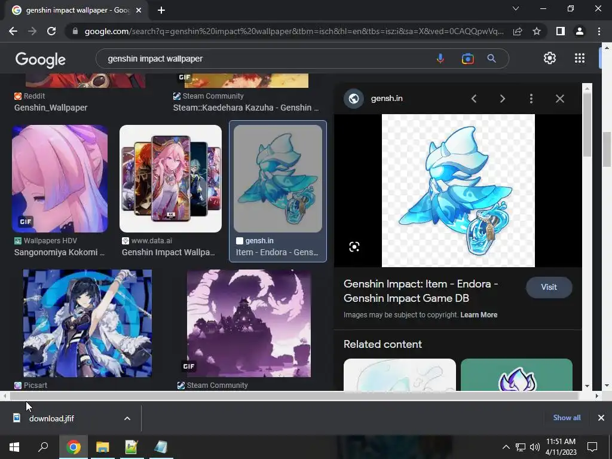
Task: Click the preview panel vertical scrollbar
Action: (587, 125)
